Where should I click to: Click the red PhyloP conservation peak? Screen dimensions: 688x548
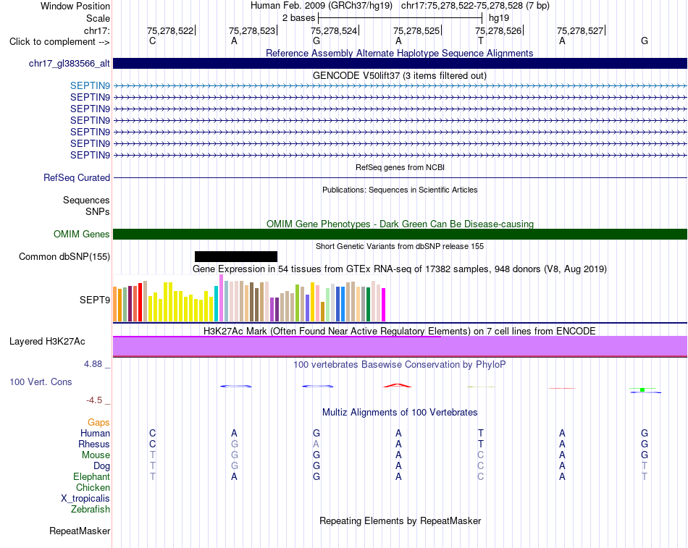(398, 385)
